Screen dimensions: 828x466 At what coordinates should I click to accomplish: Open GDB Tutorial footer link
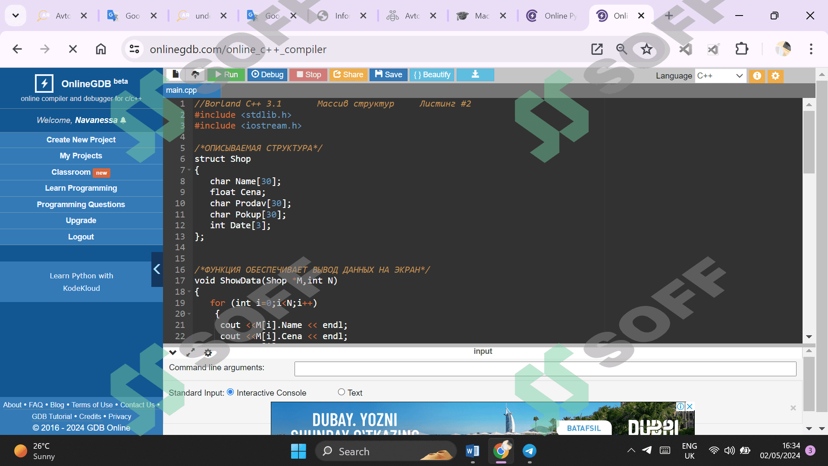[x=52, y=416]
